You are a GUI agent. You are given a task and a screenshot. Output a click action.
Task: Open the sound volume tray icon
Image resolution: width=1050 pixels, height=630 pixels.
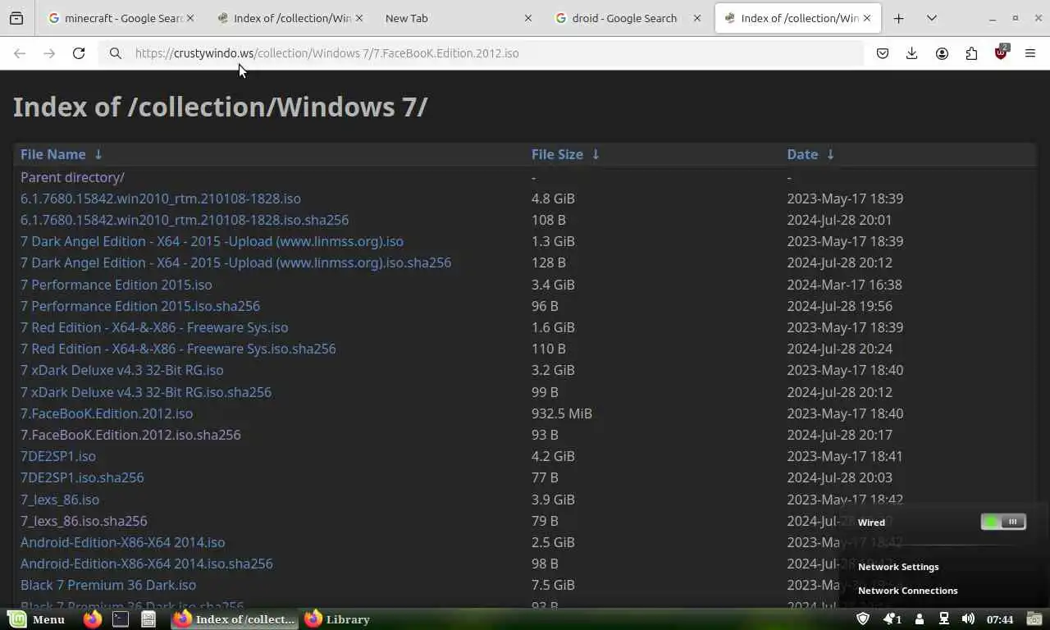point(968,619)
